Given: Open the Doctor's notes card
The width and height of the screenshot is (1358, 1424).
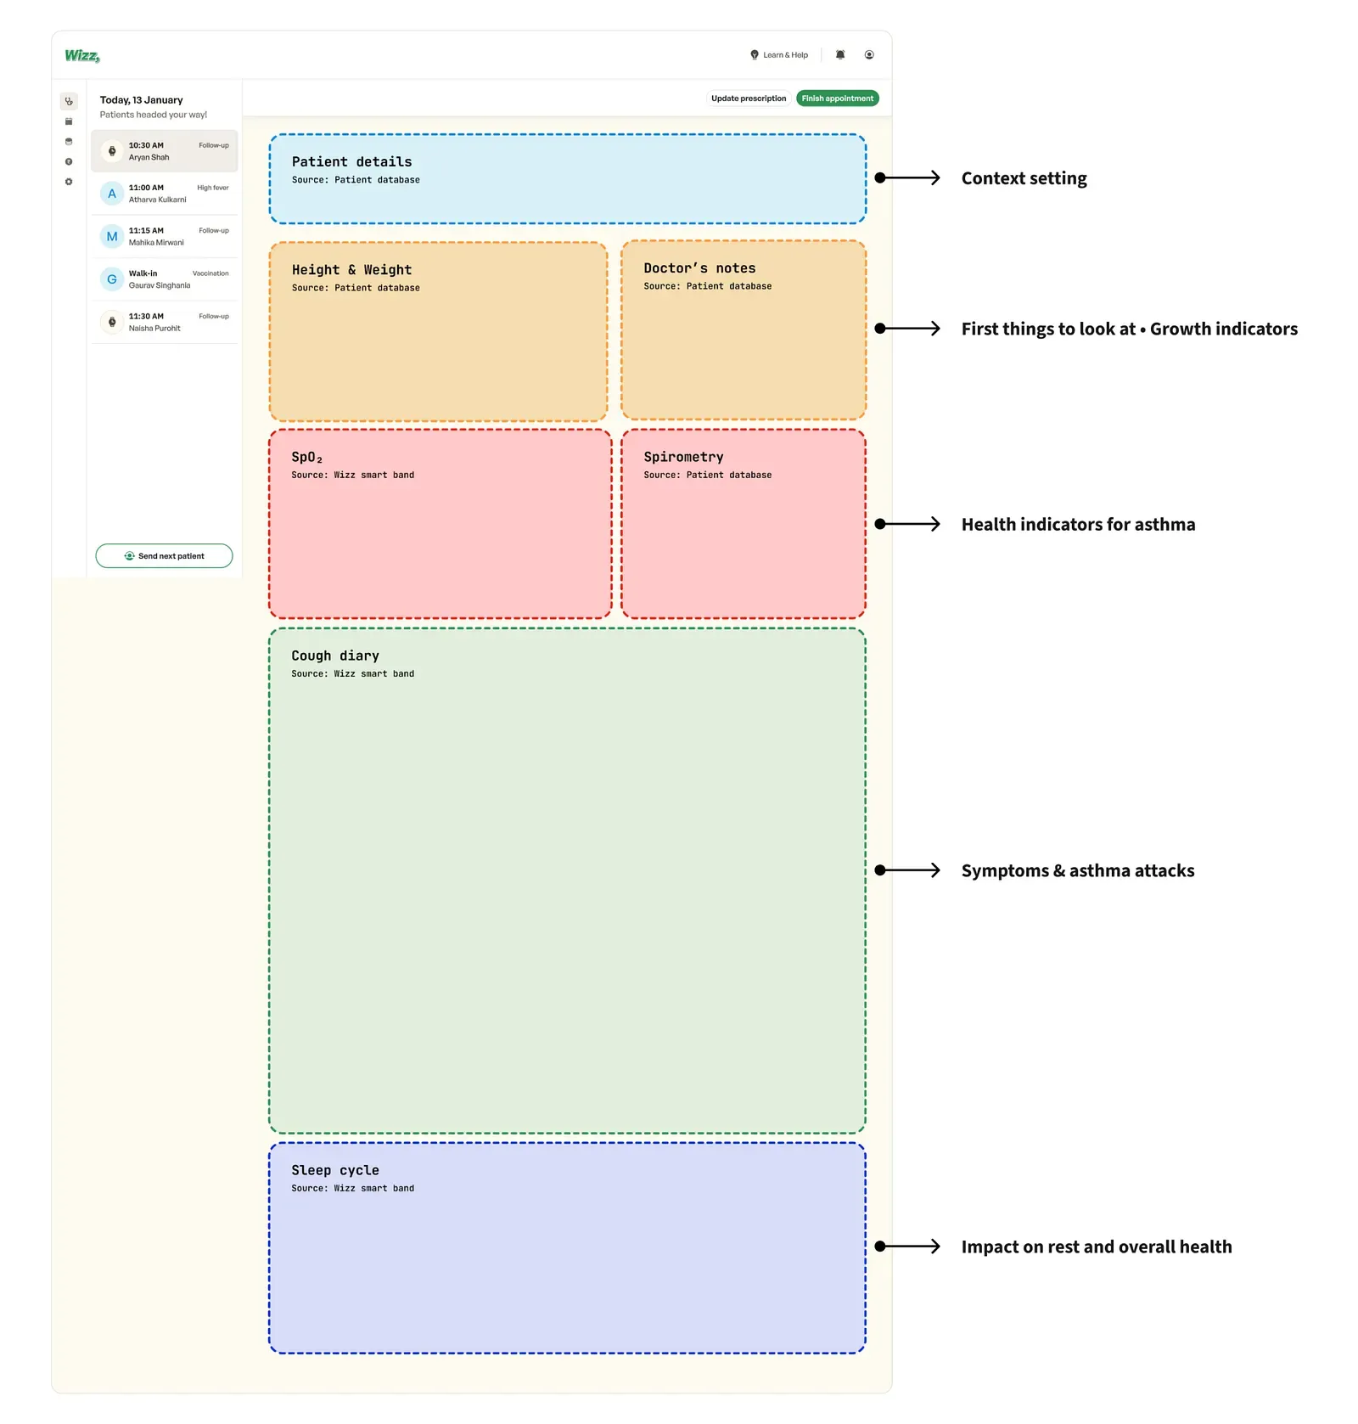Looking at the screenshot, I should [x=744, y=330].
